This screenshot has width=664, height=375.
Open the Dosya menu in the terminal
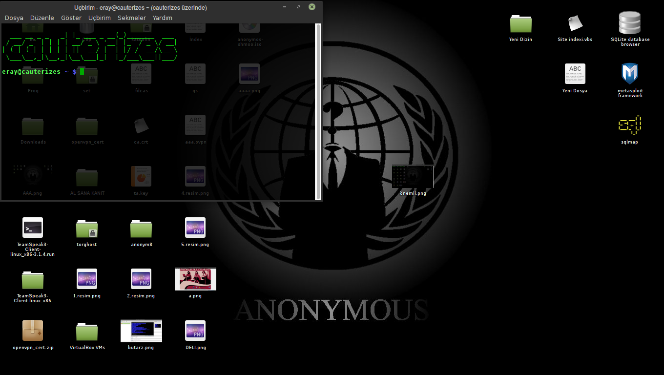pyautogui.click(x=14, y=18)
